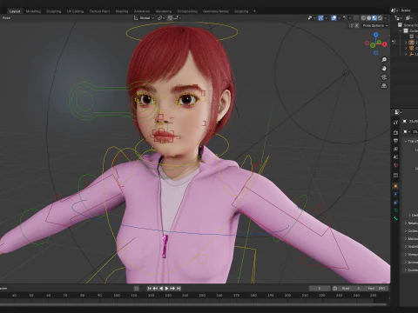The width and height of the screenshot is (418, 313).
Task: Open the Tool properties tab
Action: (x=395, y=123)
